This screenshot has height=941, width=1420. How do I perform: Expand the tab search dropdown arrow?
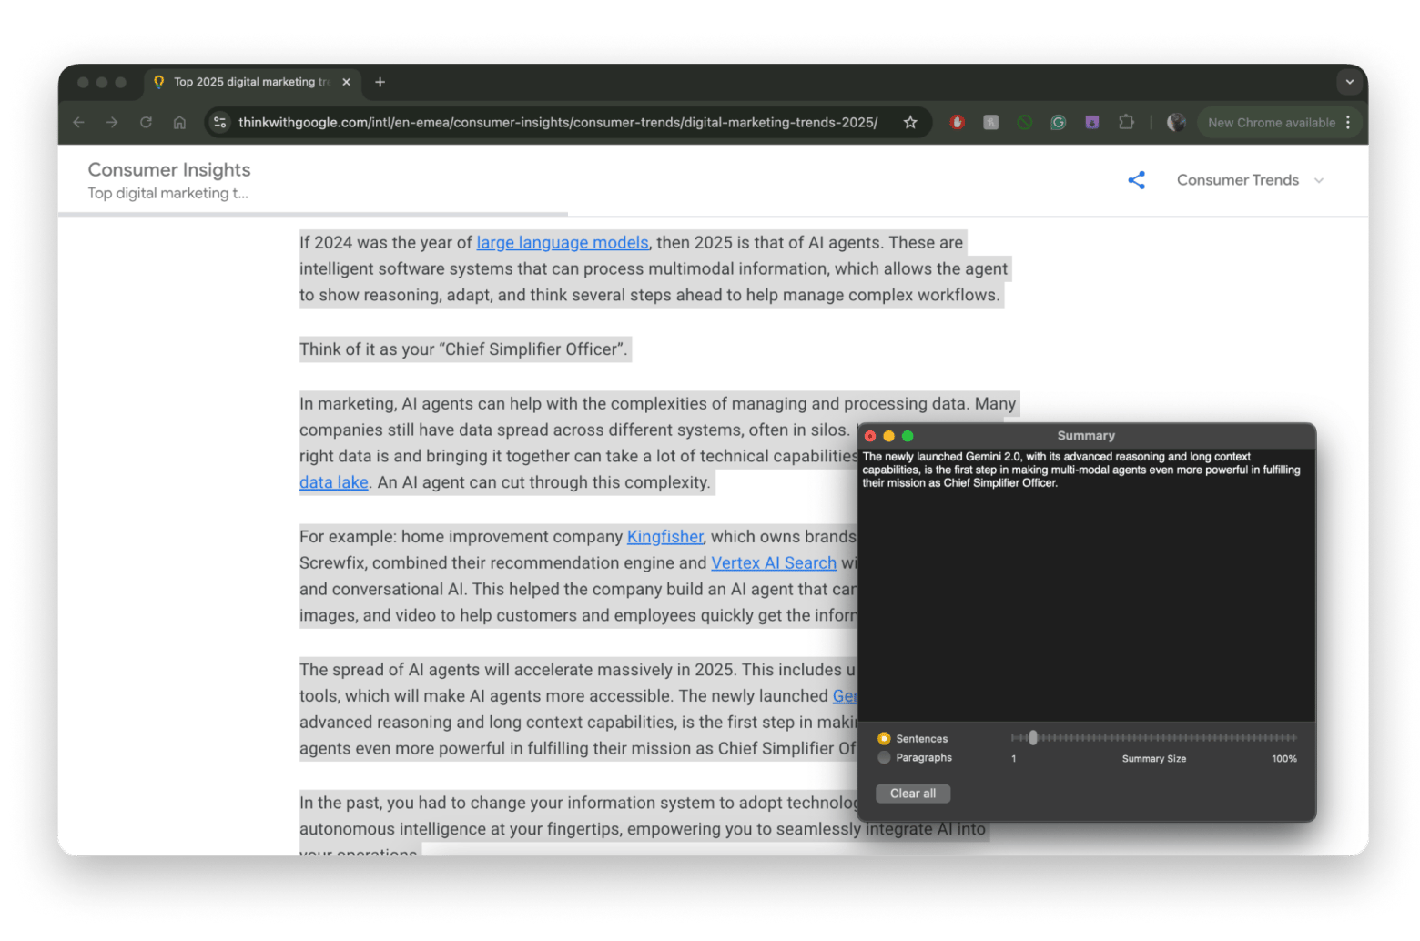point(1349,82)
